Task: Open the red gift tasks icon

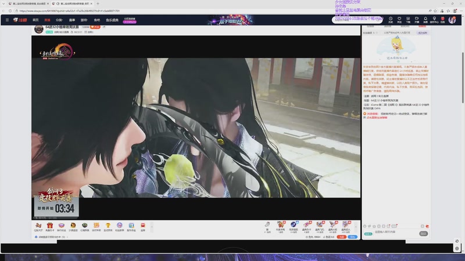Action: pyautogui.click(x=442, y=20)
